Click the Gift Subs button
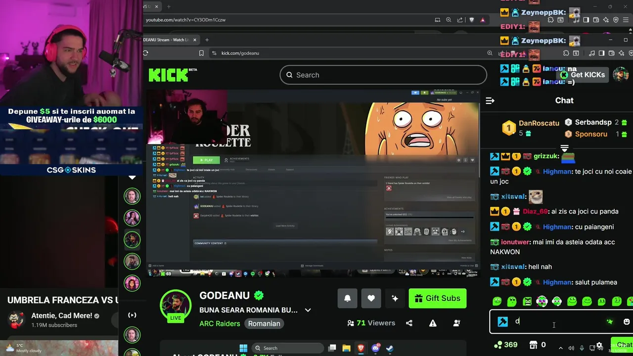 point(438,298)
